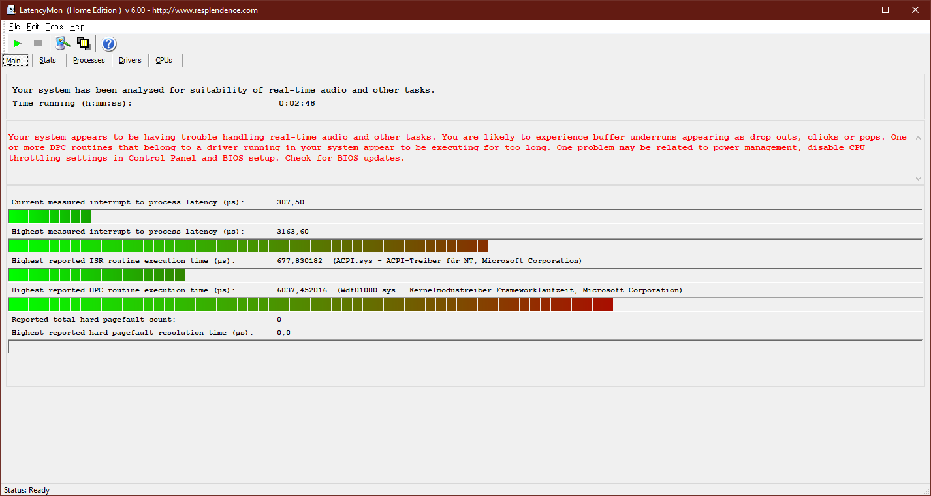
Task: Click the highest measured interrupt latency bar
Action: pyautogui.click(x=465, y=245)
